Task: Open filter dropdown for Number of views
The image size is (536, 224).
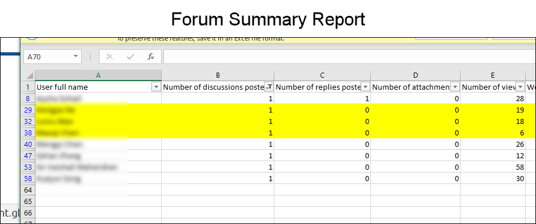Action: [520, 87]
